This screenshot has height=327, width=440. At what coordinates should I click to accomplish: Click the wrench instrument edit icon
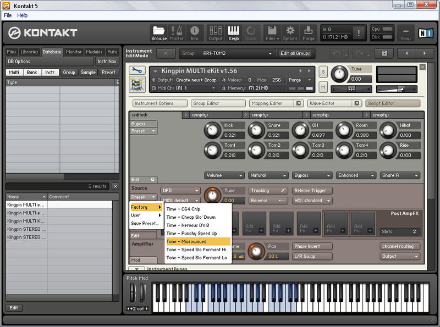(137, 70)
